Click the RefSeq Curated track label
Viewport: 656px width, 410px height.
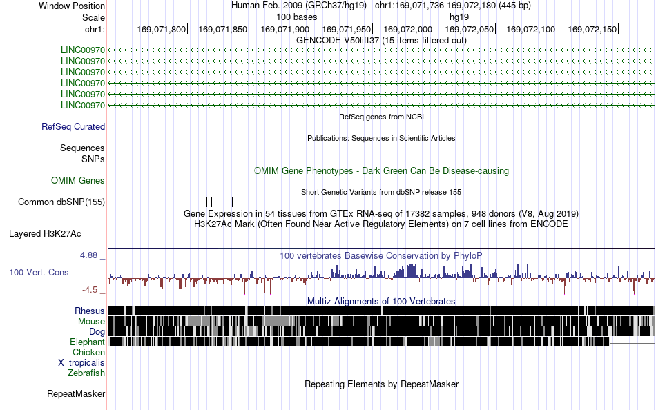[73, 126]
